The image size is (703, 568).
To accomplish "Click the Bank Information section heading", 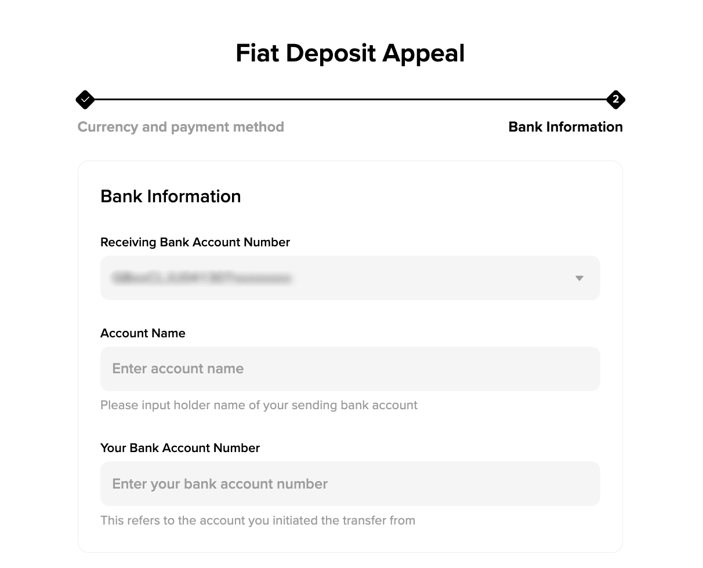I will click(171, 196).
